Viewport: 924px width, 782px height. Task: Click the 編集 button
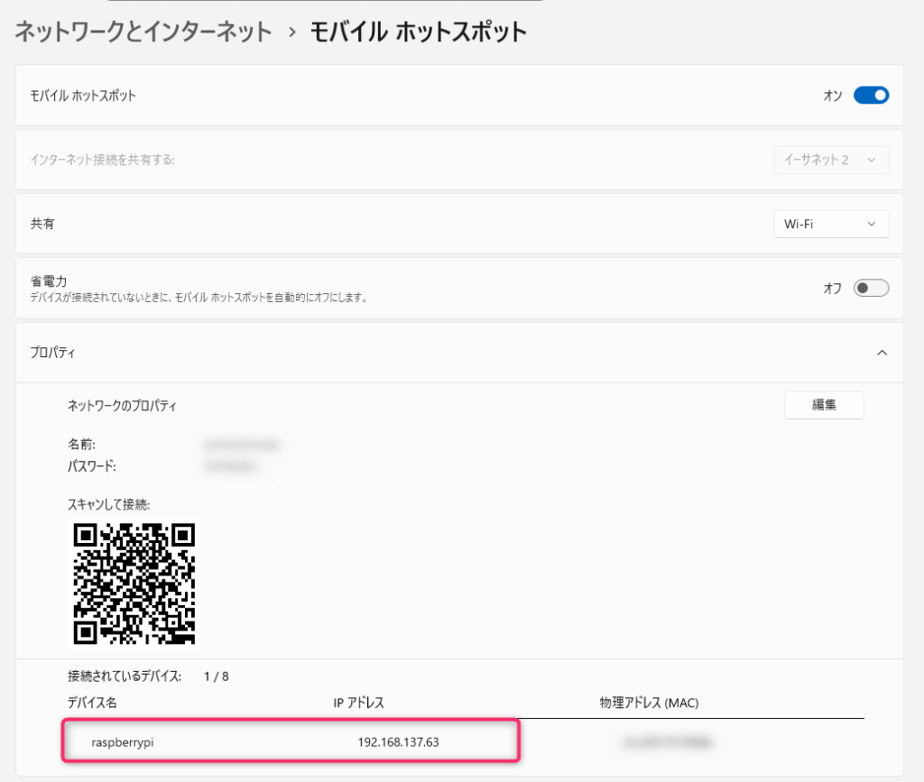[x=824, y=405]
